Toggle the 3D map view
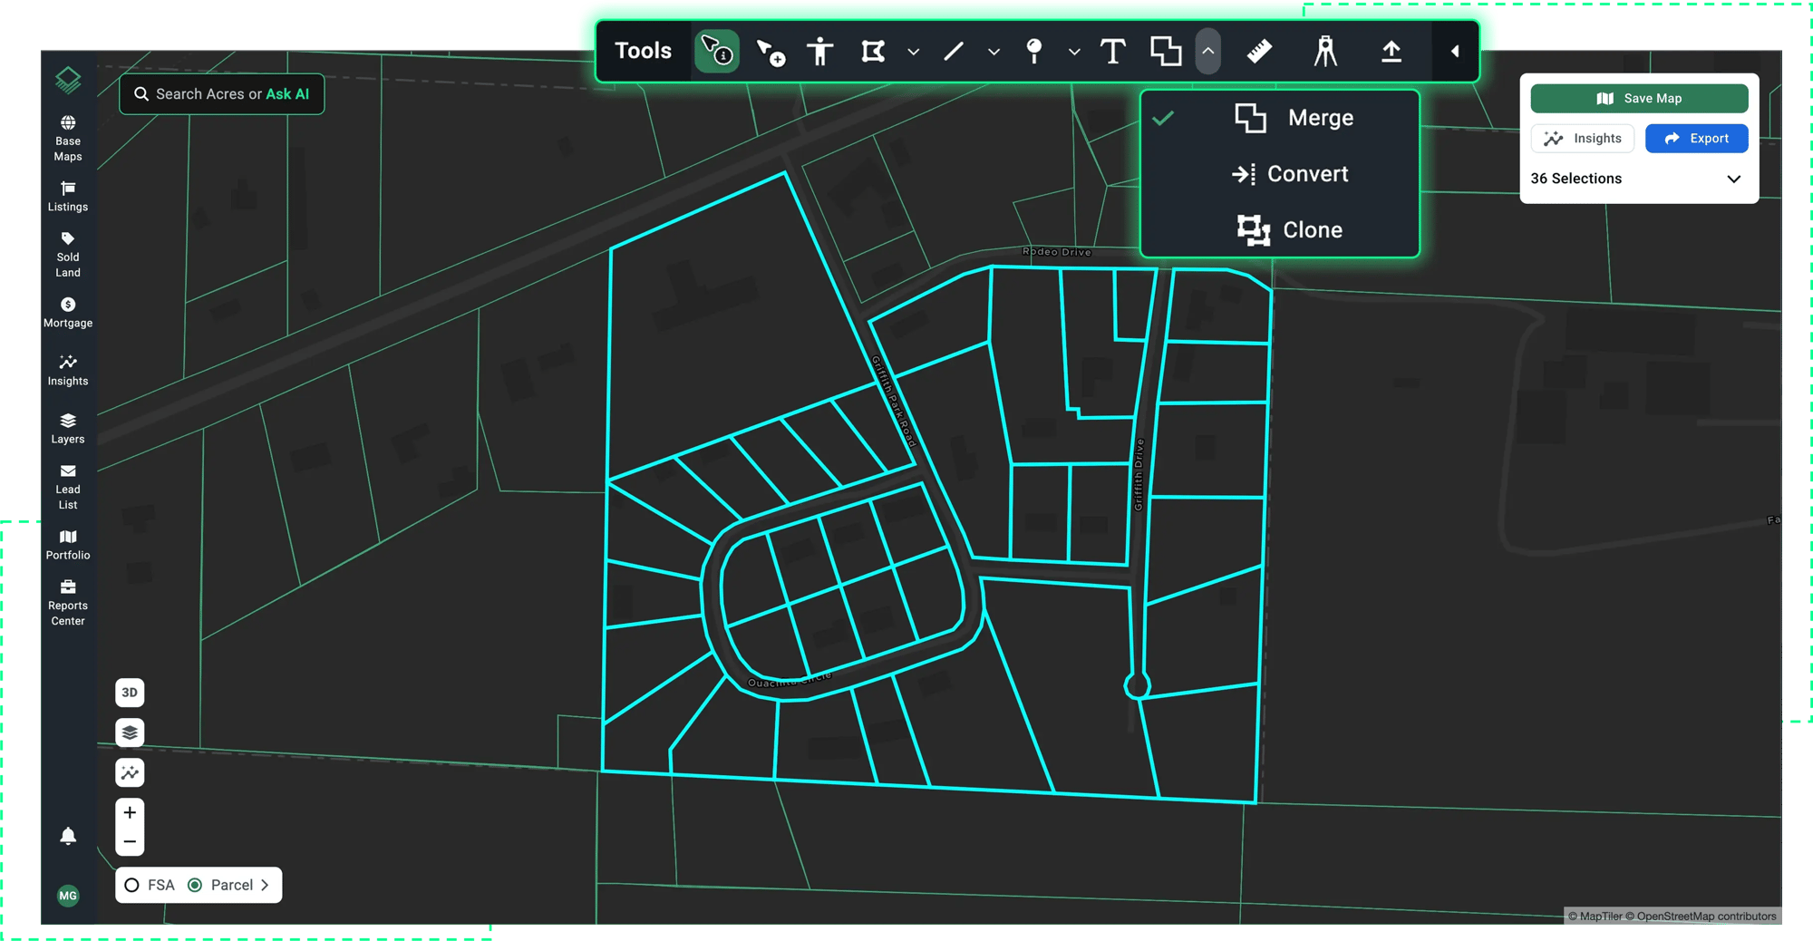The width and height of the screenshot is (1813, 941). click(x=130, y=693)
